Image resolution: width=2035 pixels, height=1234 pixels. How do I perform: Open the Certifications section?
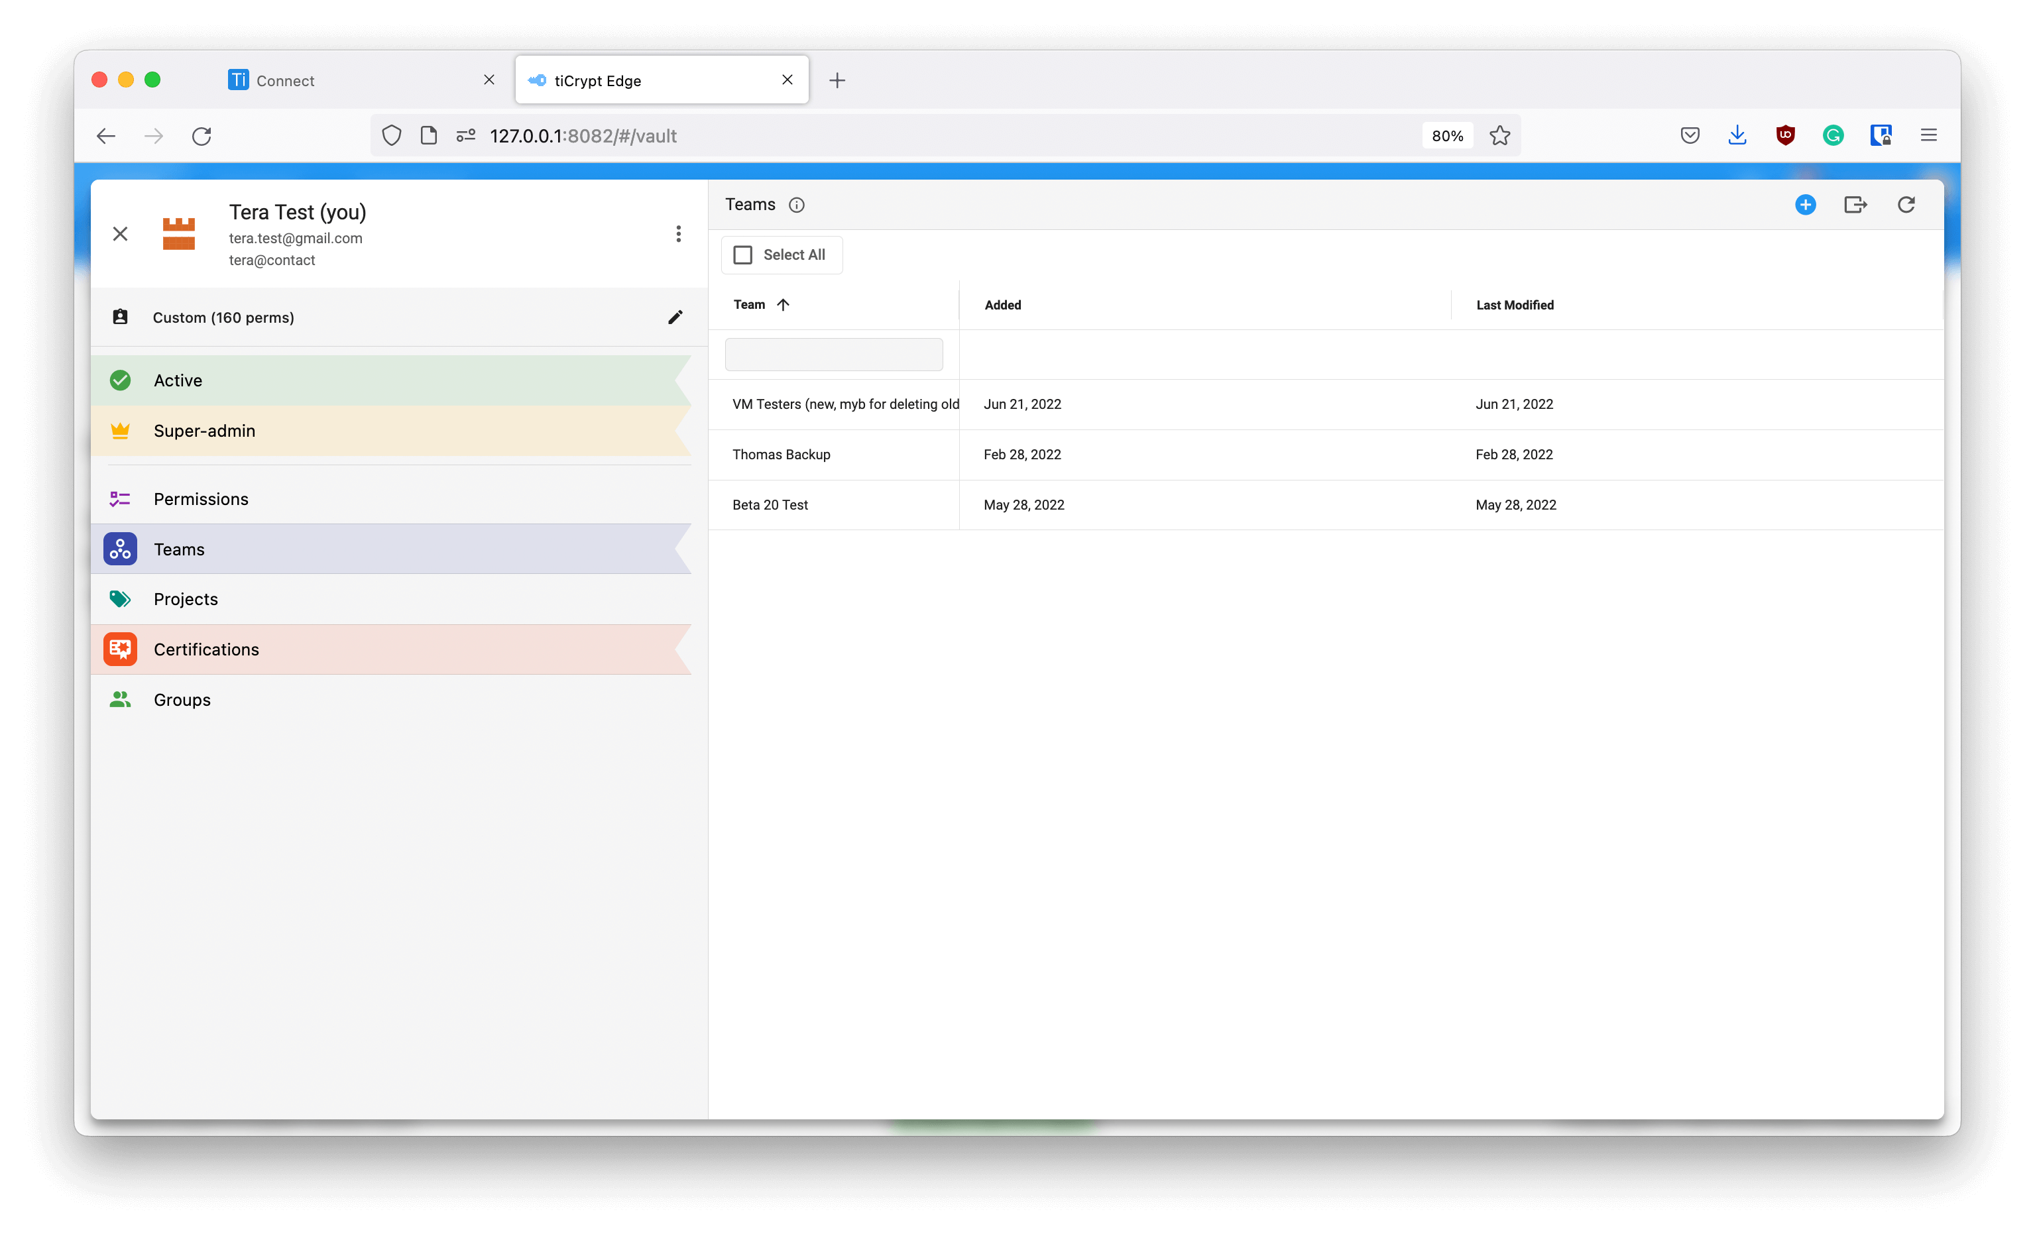pos(206,649)
